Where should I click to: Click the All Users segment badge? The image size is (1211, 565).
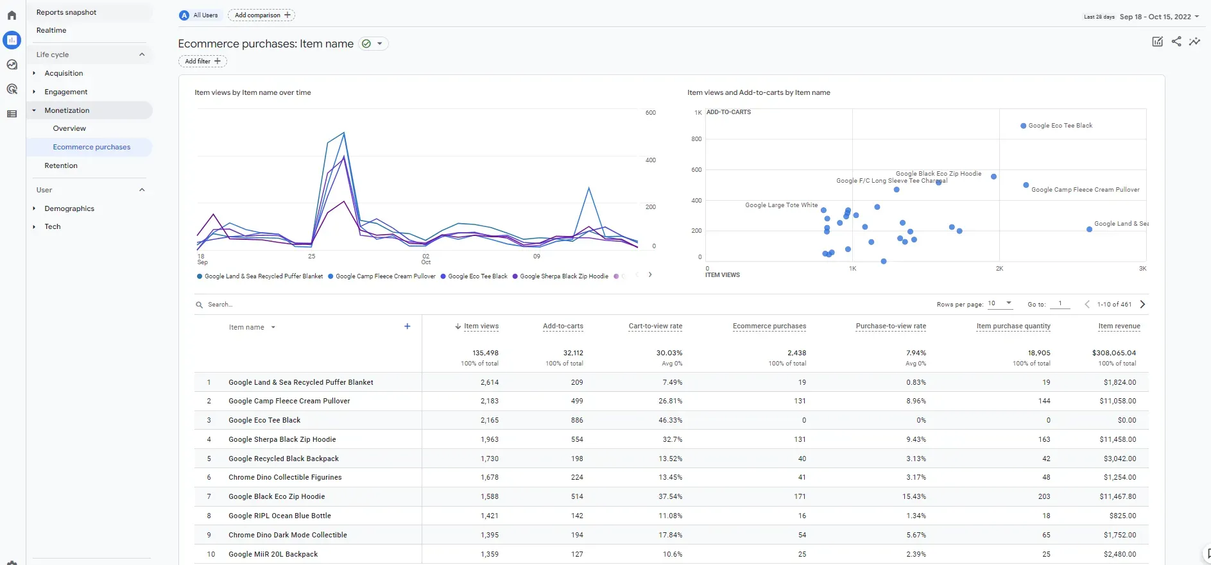[199, 15]
